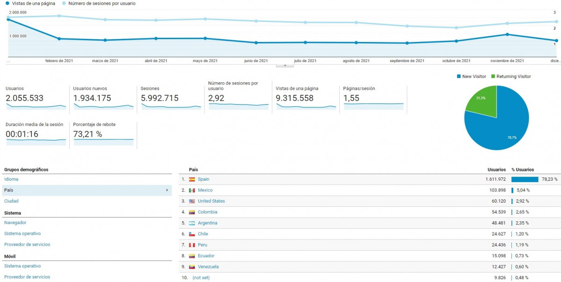Click Argentina's users value 48.481
This screenshot has width=561, height=282.
[x=499, y=223]
